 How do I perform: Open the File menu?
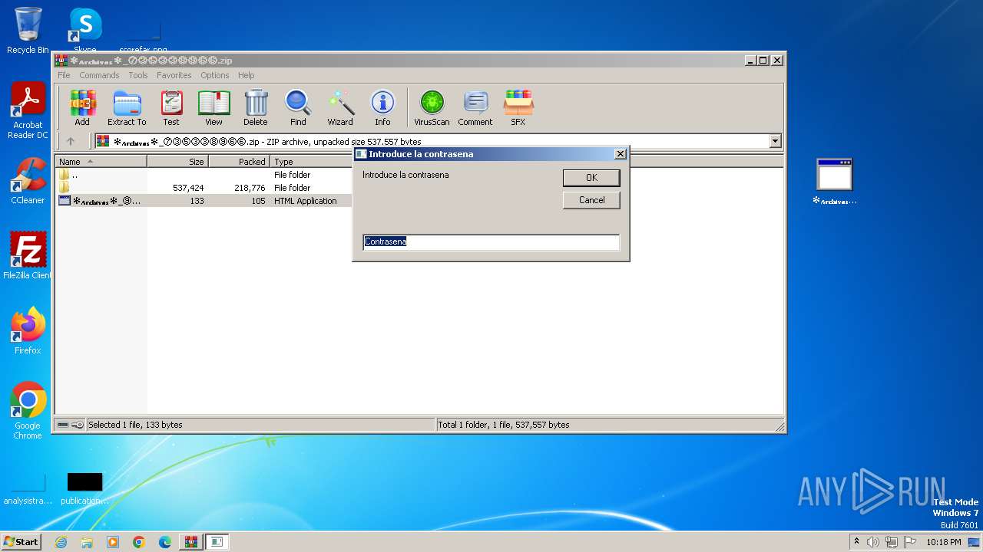(x=64, y=75)
